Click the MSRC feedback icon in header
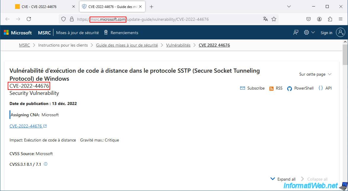This screenshot has width=348, height=191. 295,33
